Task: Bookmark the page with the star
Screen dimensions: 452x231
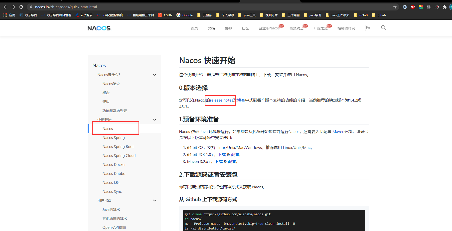Action: tap(395, 7)
